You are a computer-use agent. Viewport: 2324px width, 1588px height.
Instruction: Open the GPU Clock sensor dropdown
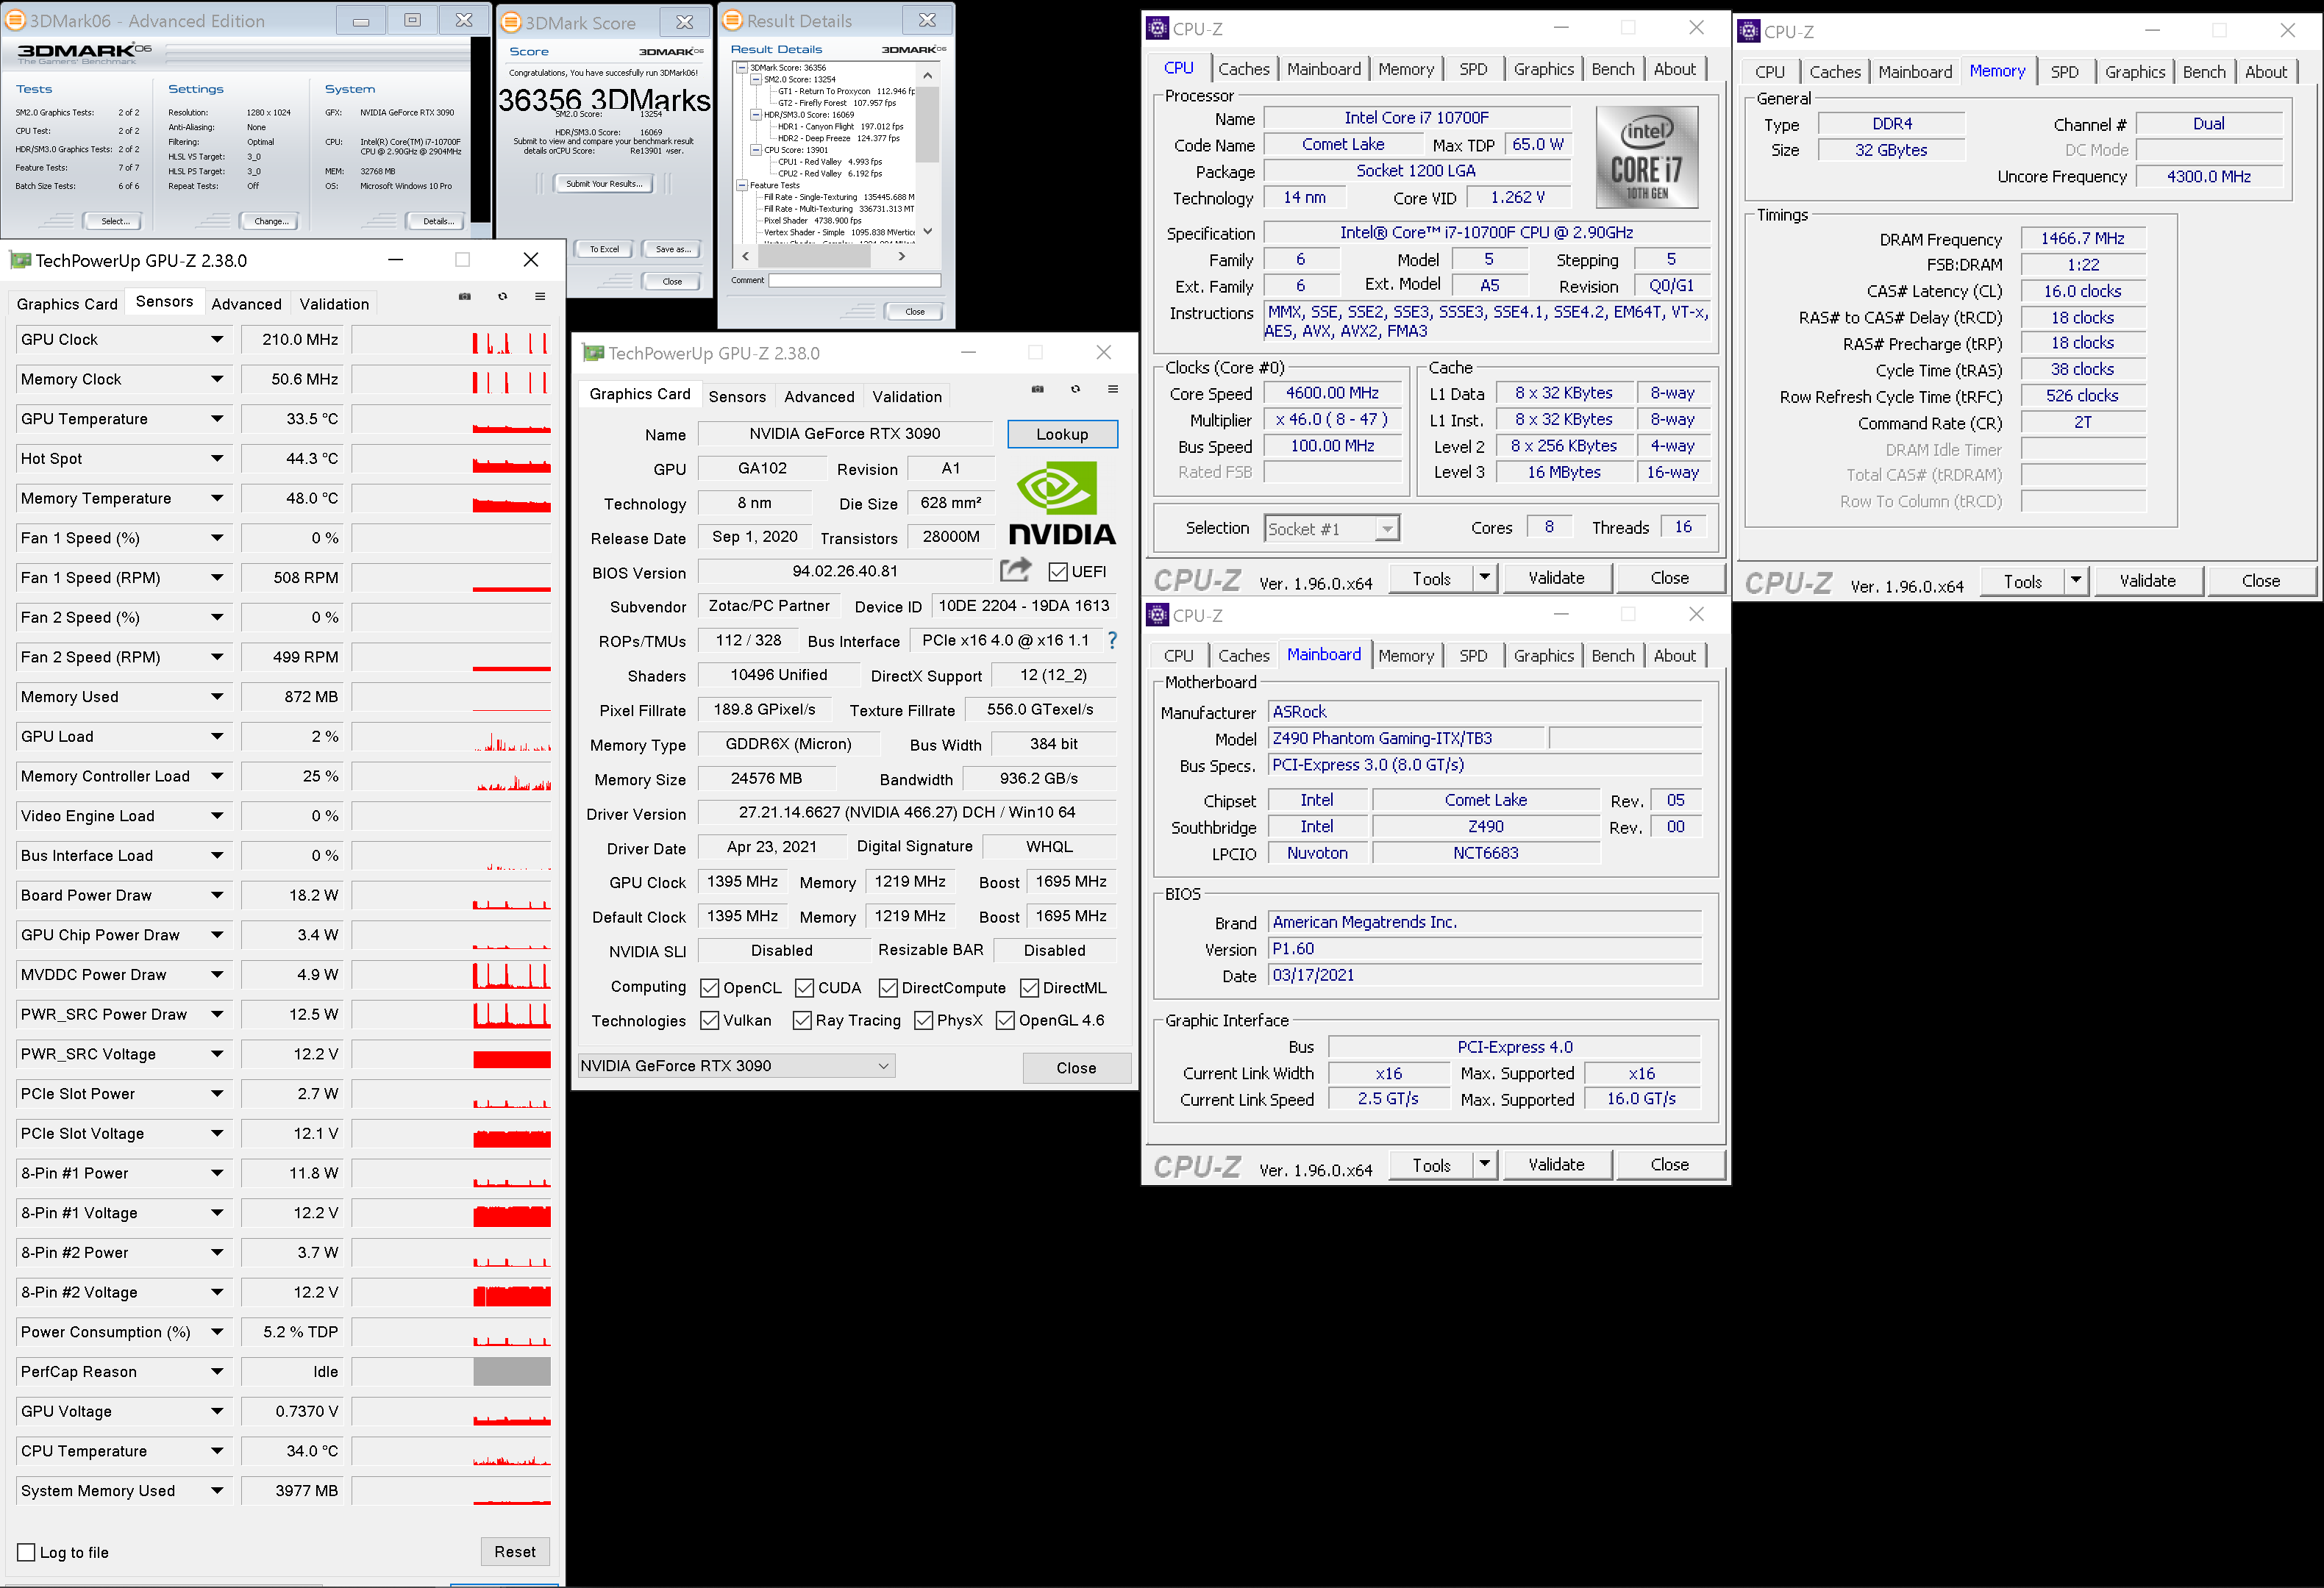click(x=217, y=340)
